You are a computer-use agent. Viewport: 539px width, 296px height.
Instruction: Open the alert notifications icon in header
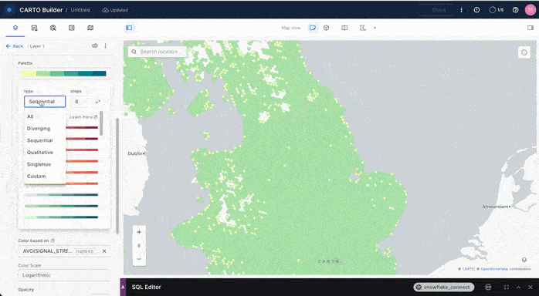pos(476,10)
